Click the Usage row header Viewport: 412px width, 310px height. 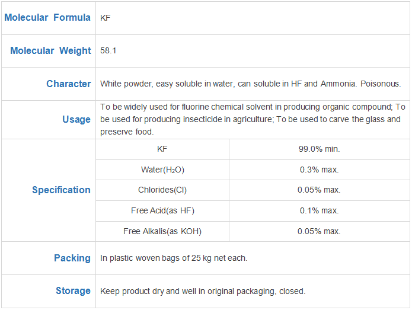click(76, 120)
